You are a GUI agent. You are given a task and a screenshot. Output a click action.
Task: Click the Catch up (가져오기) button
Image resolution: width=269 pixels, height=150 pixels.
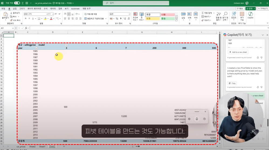click(x=263, y=9)
